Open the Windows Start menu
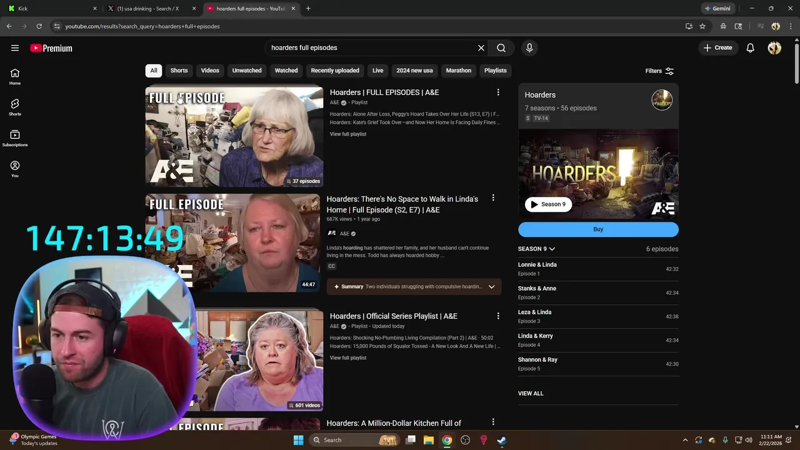 [x=298, y=440]
